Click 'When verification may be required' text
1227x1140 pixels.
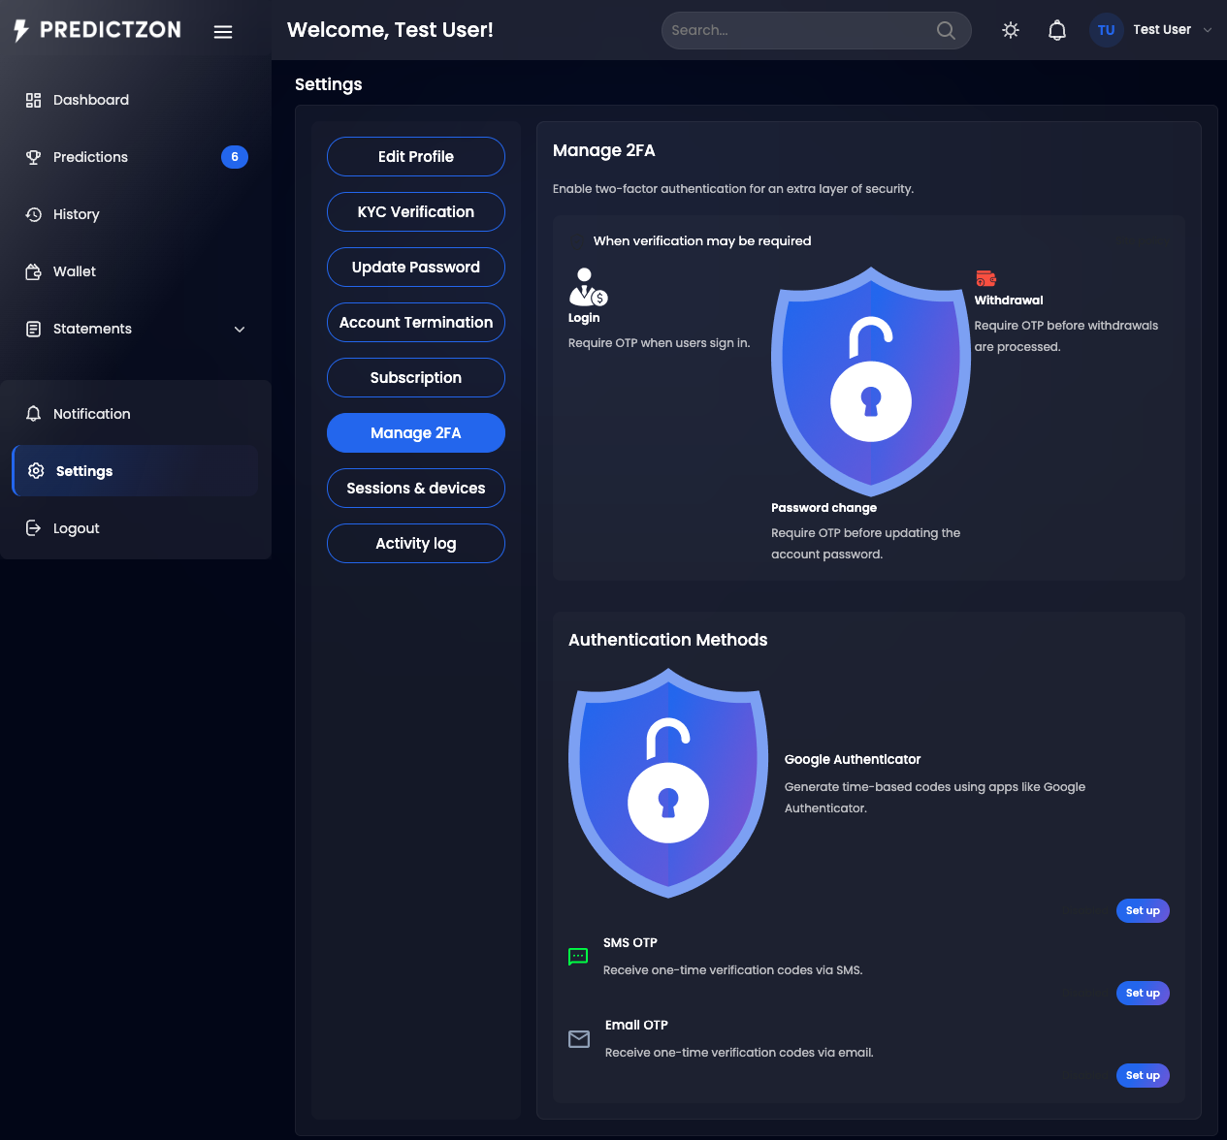coord(702,241)
